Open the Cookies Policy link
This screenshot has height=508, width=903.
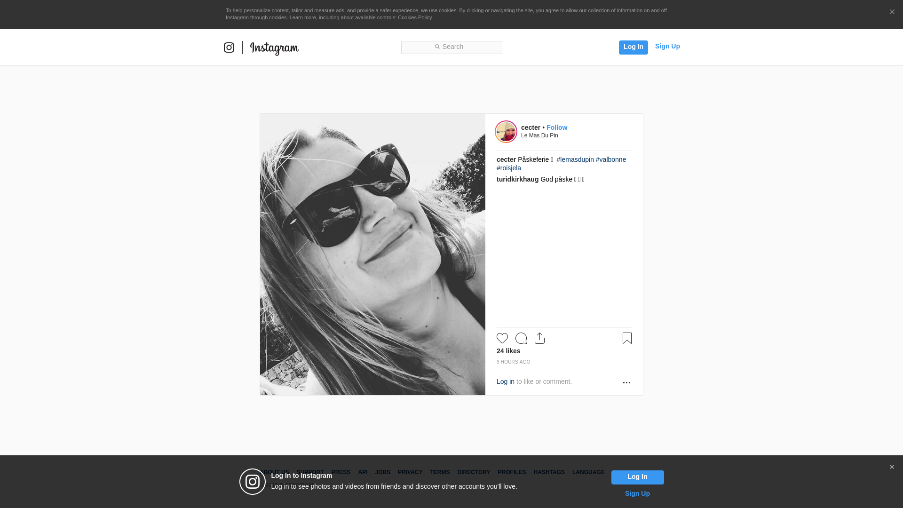coord(415,17)
